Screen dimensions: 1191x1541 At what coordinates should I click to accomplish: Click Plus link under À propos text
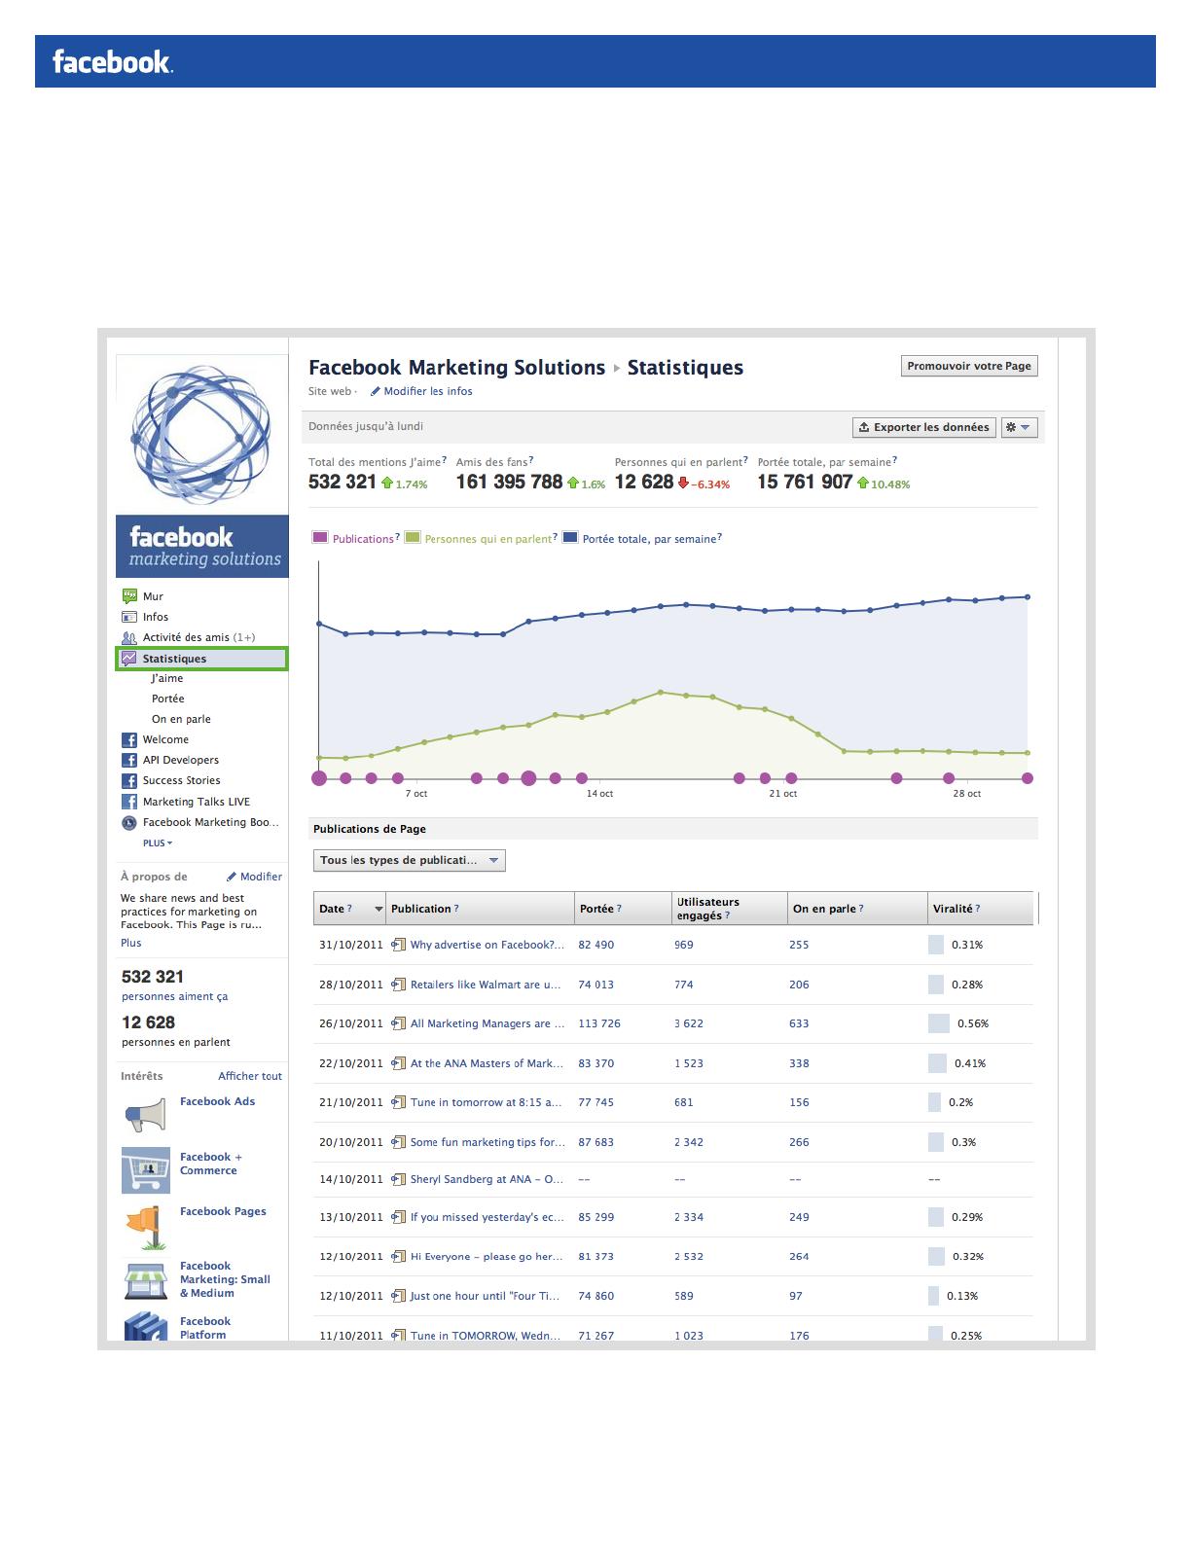click(131, 943)
